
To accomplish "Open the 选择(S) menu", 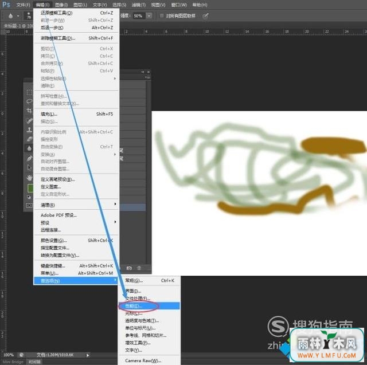I will (119, 5).
